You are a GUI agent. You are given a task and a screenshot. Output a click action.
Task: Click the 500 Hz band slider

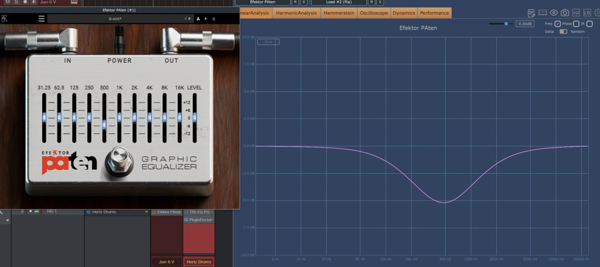click(104, 123)
